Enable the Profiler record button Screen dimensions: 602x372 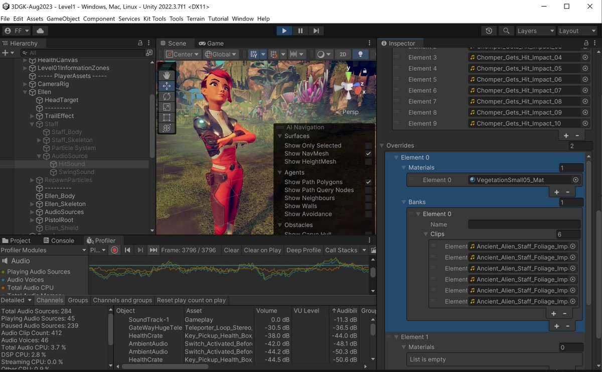point(115,250)
